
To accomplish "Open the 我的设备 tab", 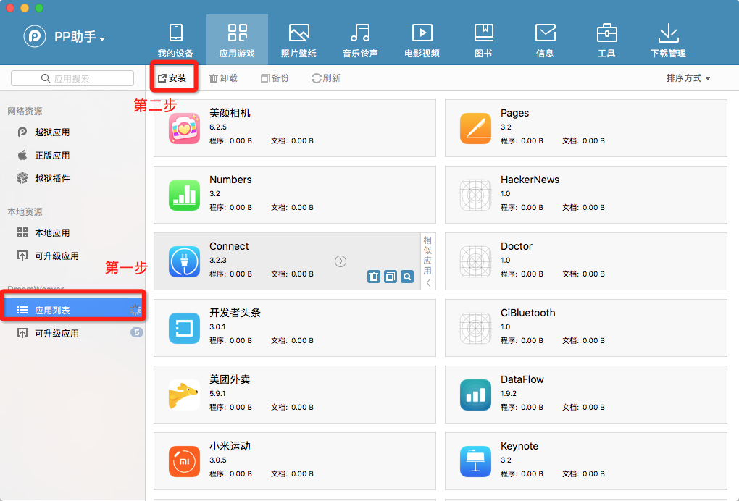I will [175, 40].
